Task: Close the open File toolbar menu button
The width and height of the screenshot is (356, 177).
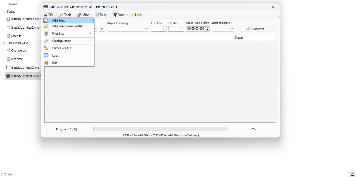Action: coord(51,15)
